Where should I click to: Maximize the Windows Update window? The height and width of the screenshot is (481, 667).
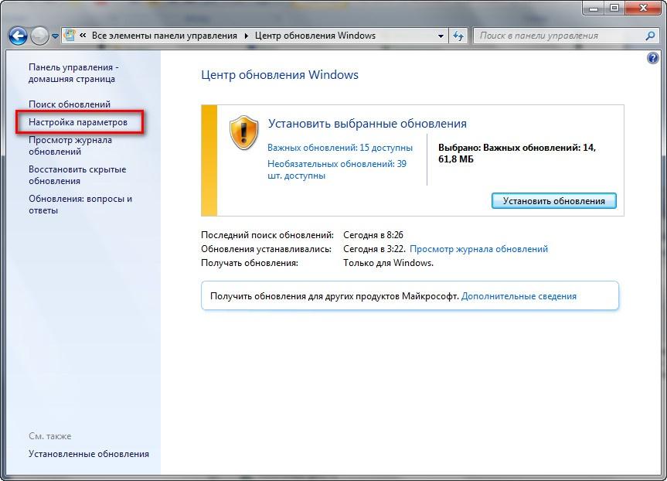[x=614, y=8]
